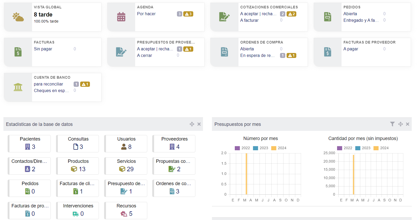The width and height of the screenshot is (417, 220).
Task: Click the resources icon under Recursos
Action: pos(124,214)
